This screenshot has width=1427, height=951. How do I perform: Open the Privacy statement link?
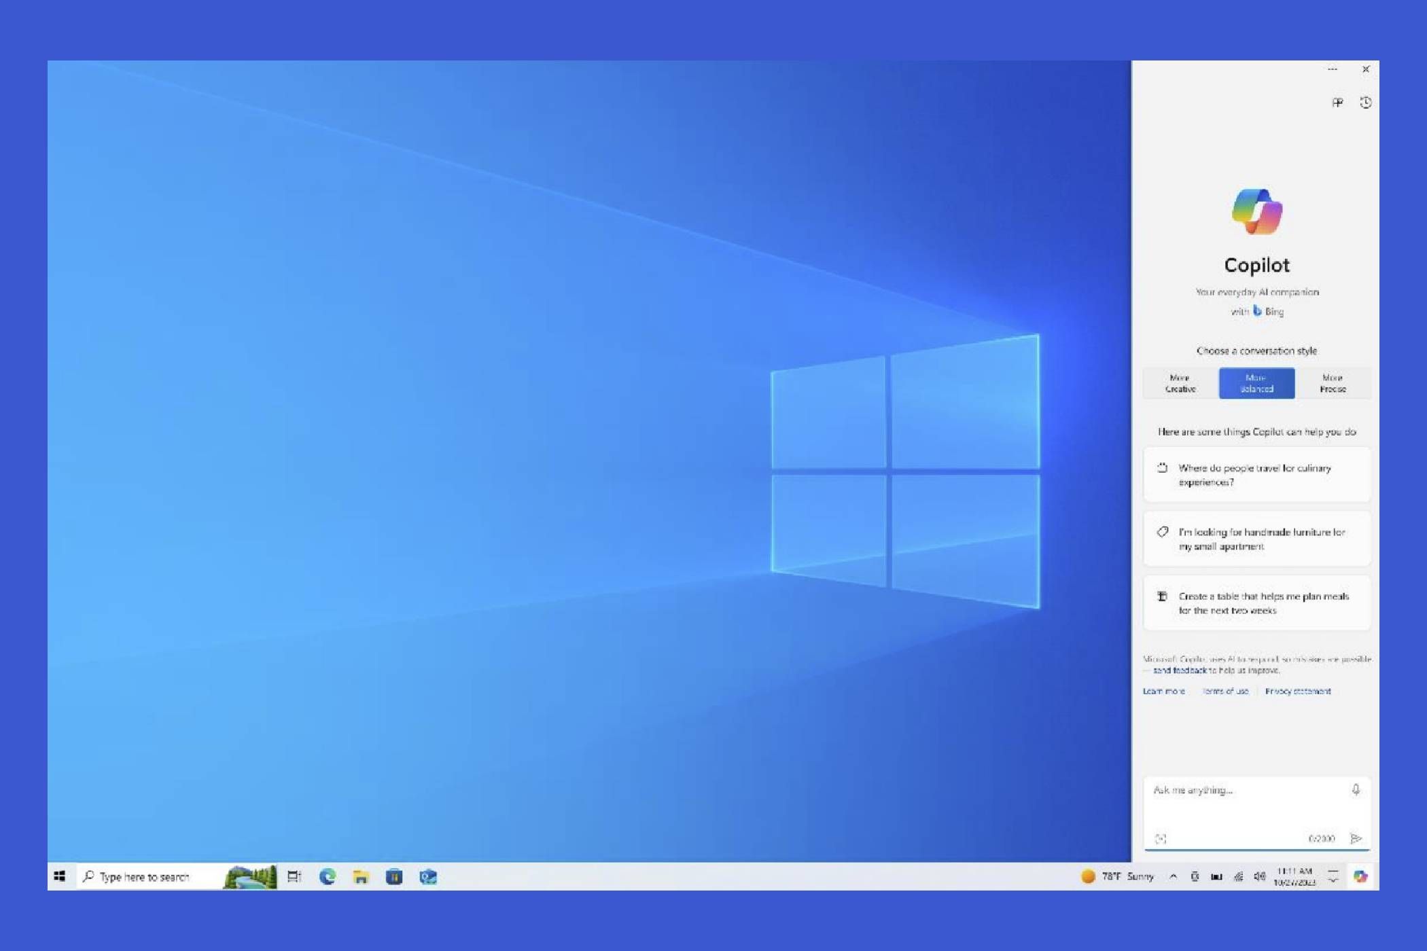[1298, 691]
